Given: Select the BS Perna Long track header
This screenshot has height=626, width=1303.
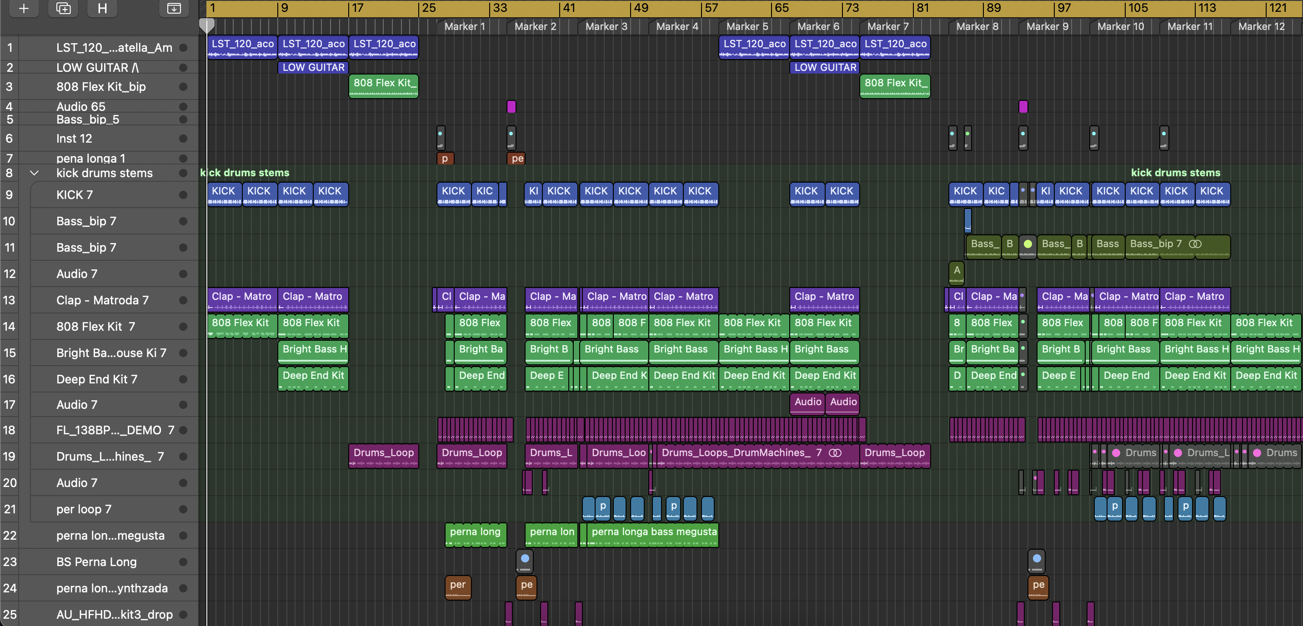Looking at the screenshot, I should (96, 562).
